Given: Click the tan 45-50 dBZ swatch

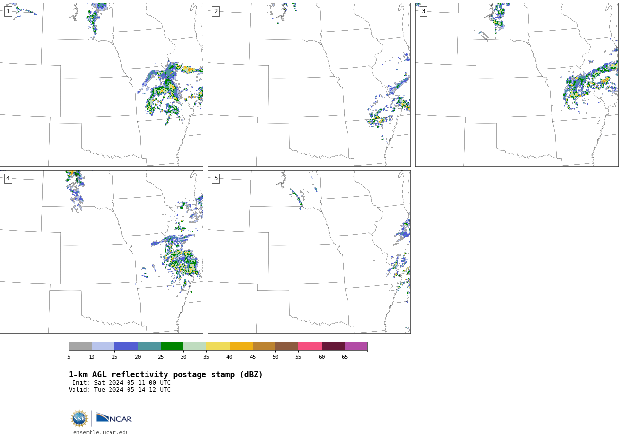Looking at the screenshot, I should point(264,347).
